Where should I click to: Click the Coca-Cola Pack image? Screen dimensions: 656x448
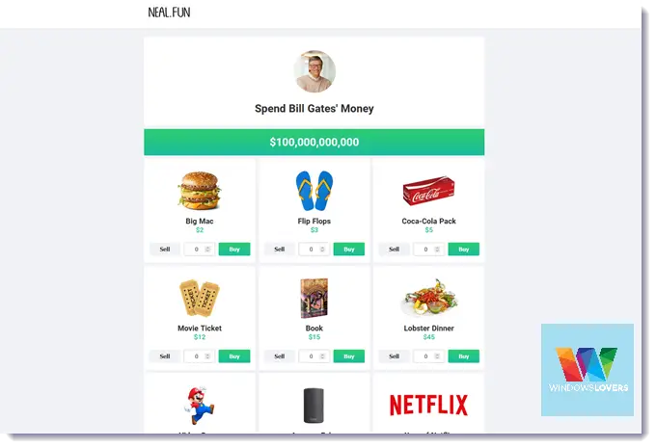429,191
